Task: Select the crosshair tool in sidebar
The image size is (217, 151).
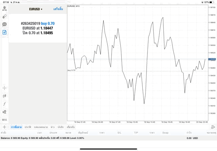Action: [4, 88]
